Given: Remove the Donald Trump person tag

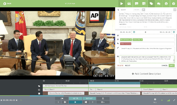Looking at the screenshot, I should pyautogui.click(x=131, y=40).
